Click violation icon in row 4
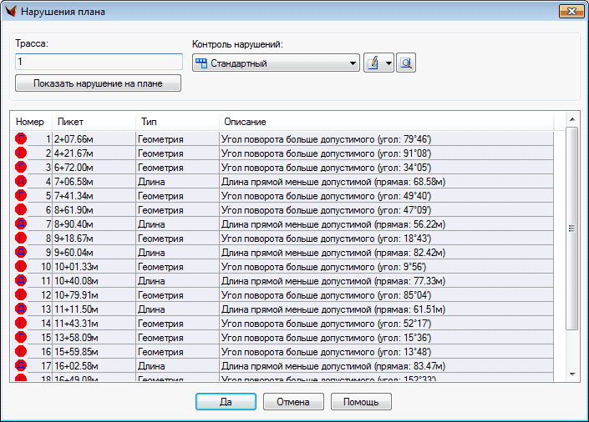The image size is (589, 422). coord(21,182)
